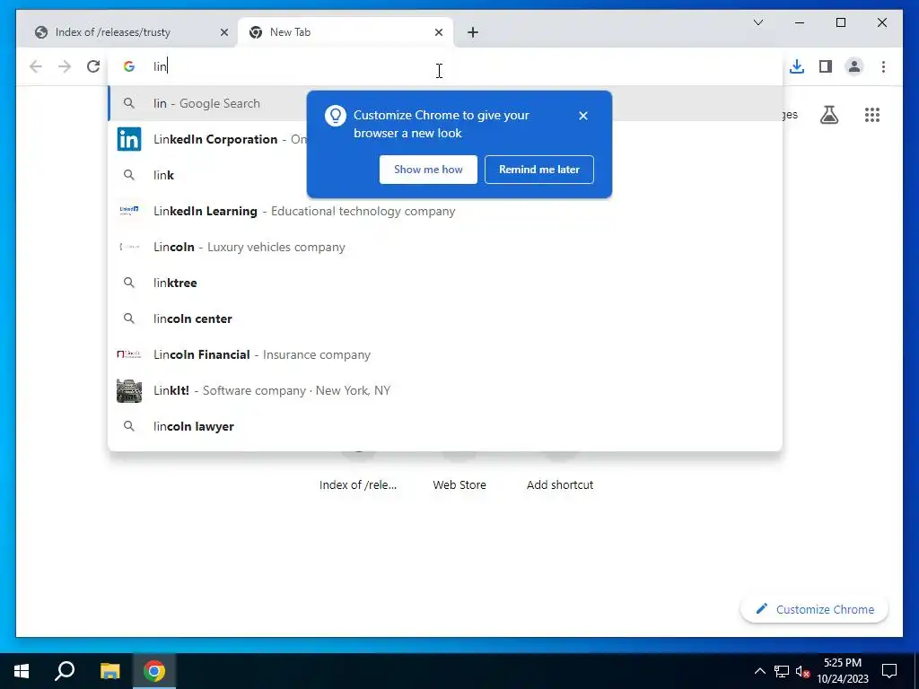Select LinkedIn Learning suggestion
This screenshot has width=919, height=689.
click(445, 211)
